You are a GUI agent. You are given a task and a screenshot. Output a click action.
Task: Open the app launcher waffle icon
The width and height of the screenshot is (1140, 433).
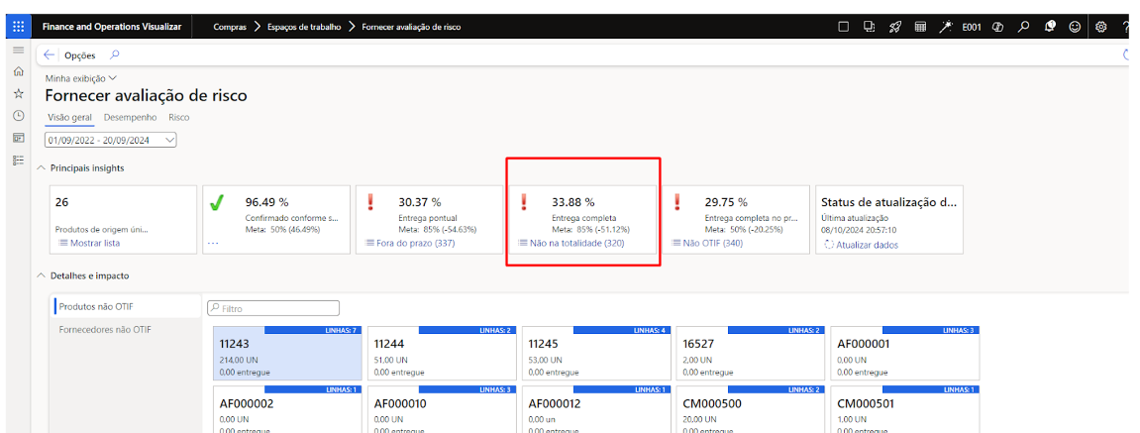[x=18, y=27]
